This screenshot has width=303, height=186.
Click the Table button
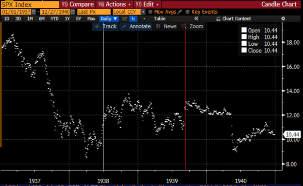click(x=160, y=19)
